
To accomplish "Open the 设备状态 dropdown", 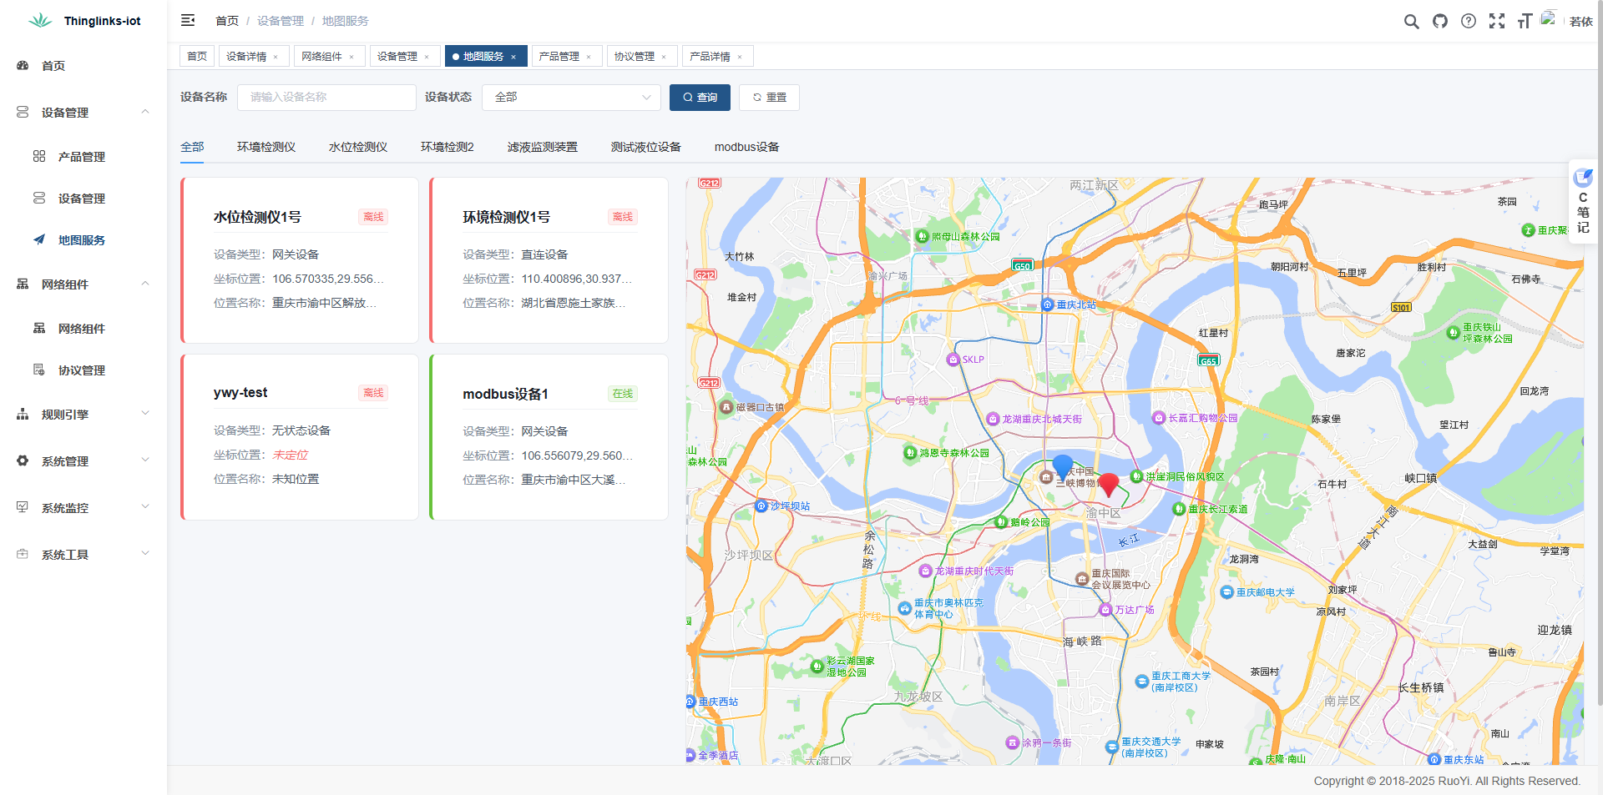I will coord(571,98).
